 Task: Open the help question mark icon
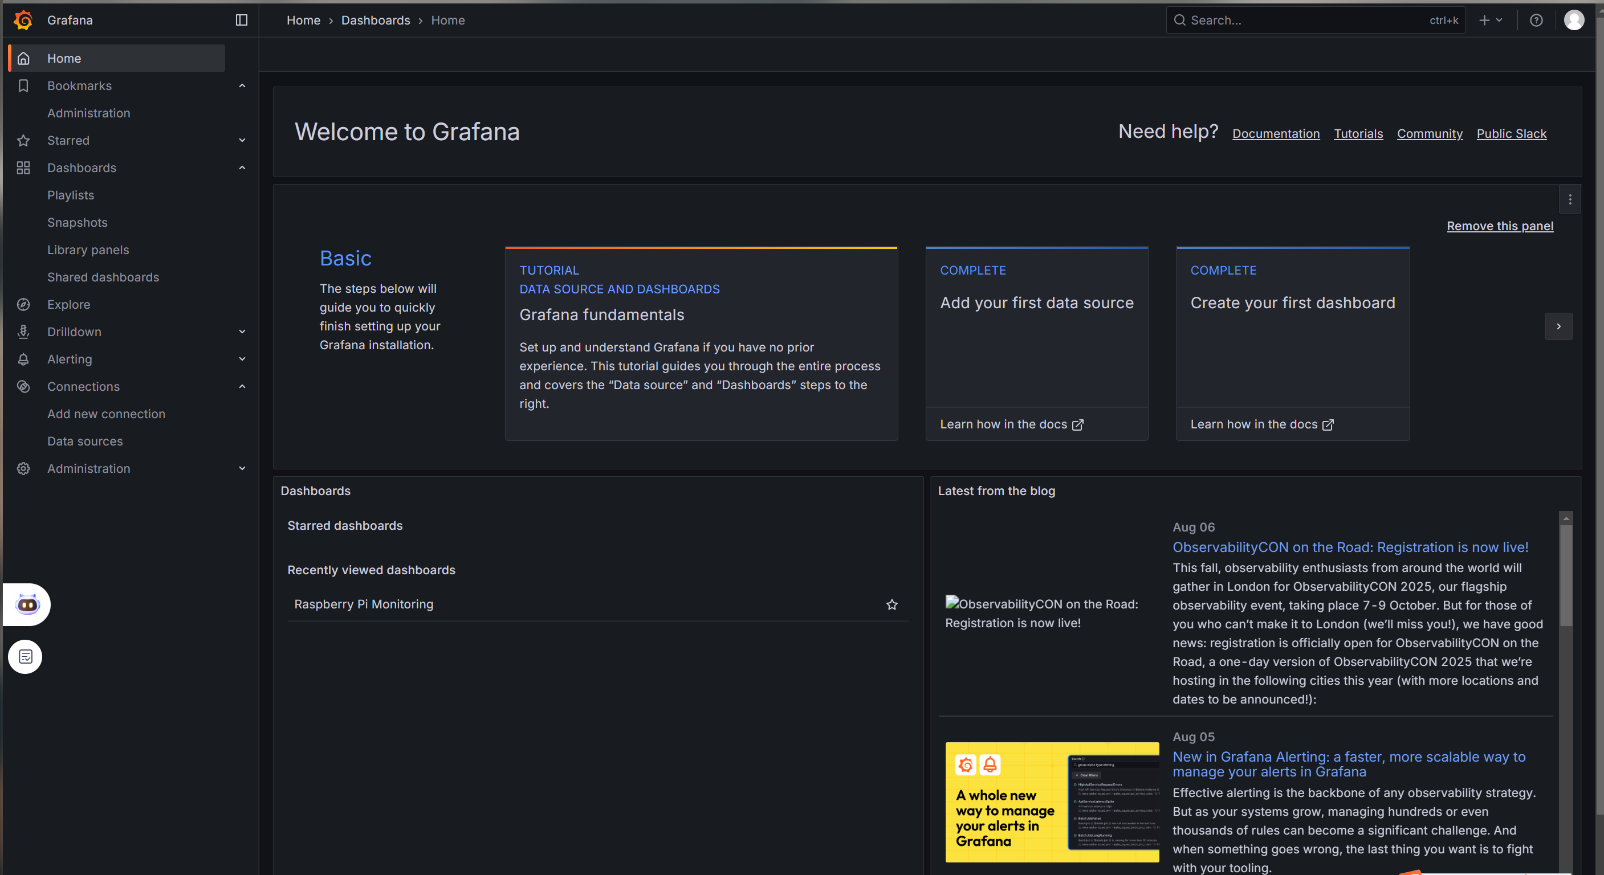(x=1536, y=20)
